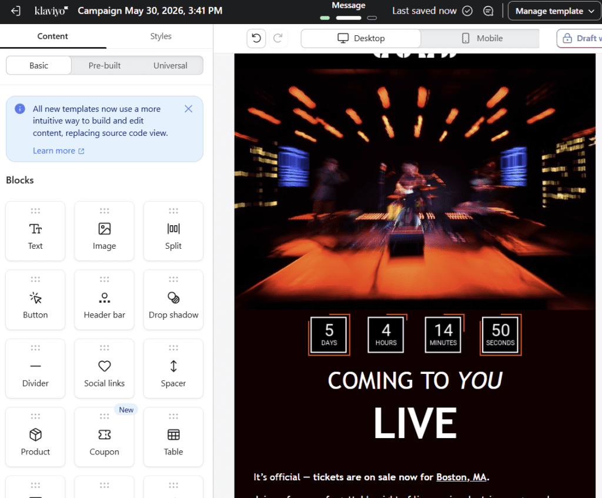602x498 pixels.
Task: Click the LIVE headline text
Action: 415,423
